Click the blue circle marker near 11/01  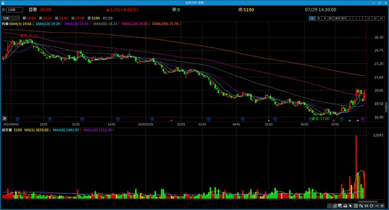point(82,119)
